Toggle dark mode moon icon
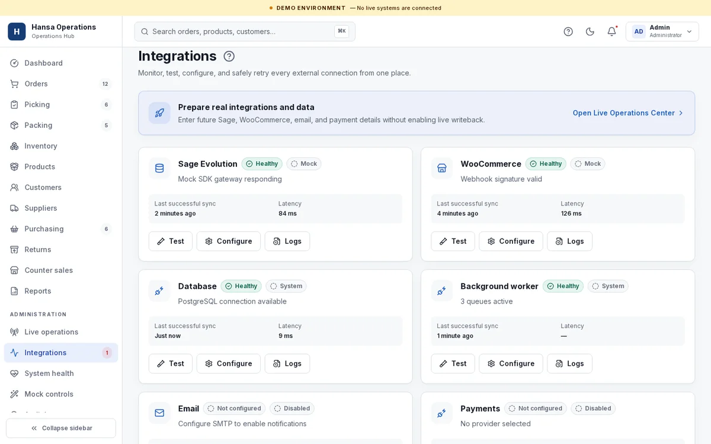Image resolution: width=711 pixels, height=444 pixels. 590,31
